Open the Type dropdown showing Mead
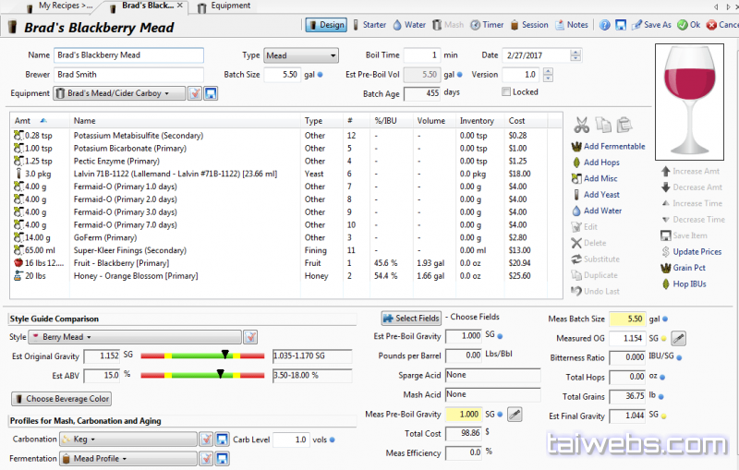The image size is (739, 470). (301, 55)
